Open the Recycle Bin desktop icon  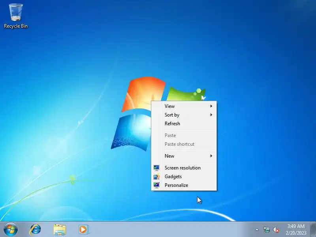16,16
